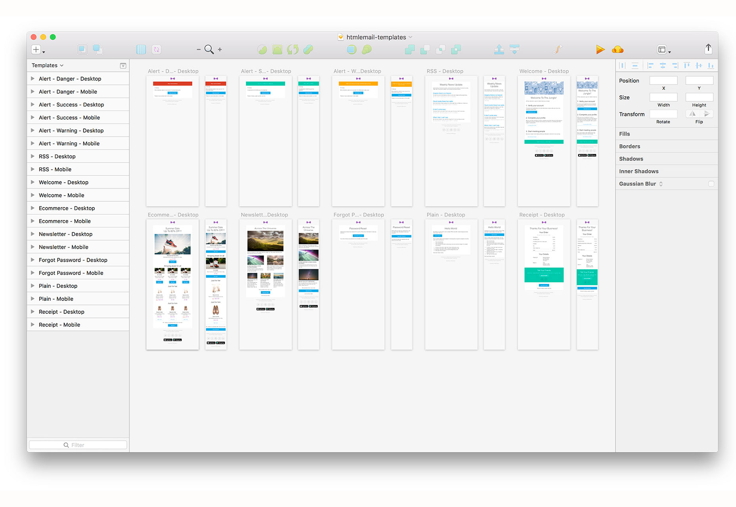Click the Export share icon

tap(708, 49)
